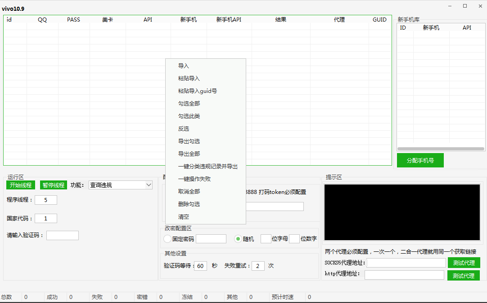Click 反选 menu option
Viewport: 487px width, 303px height.
point(184,129)
